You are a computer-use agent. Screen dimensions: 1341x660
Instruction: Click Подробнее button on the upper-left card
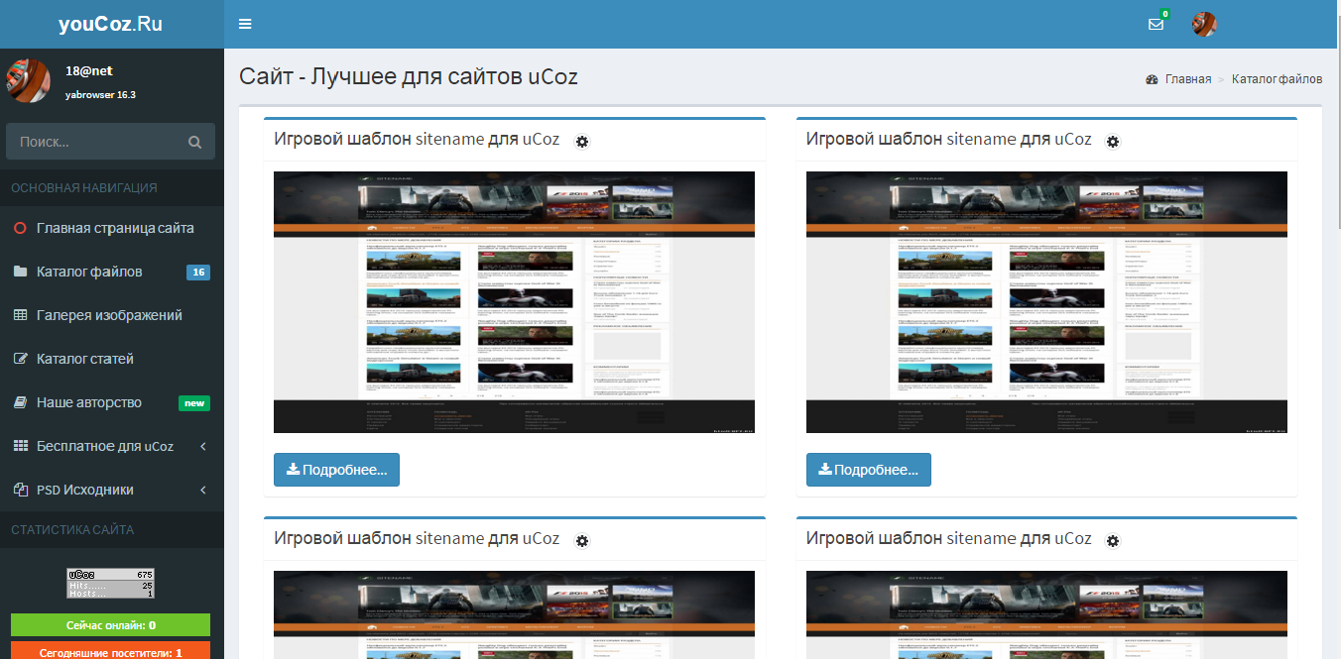point(336,470)
